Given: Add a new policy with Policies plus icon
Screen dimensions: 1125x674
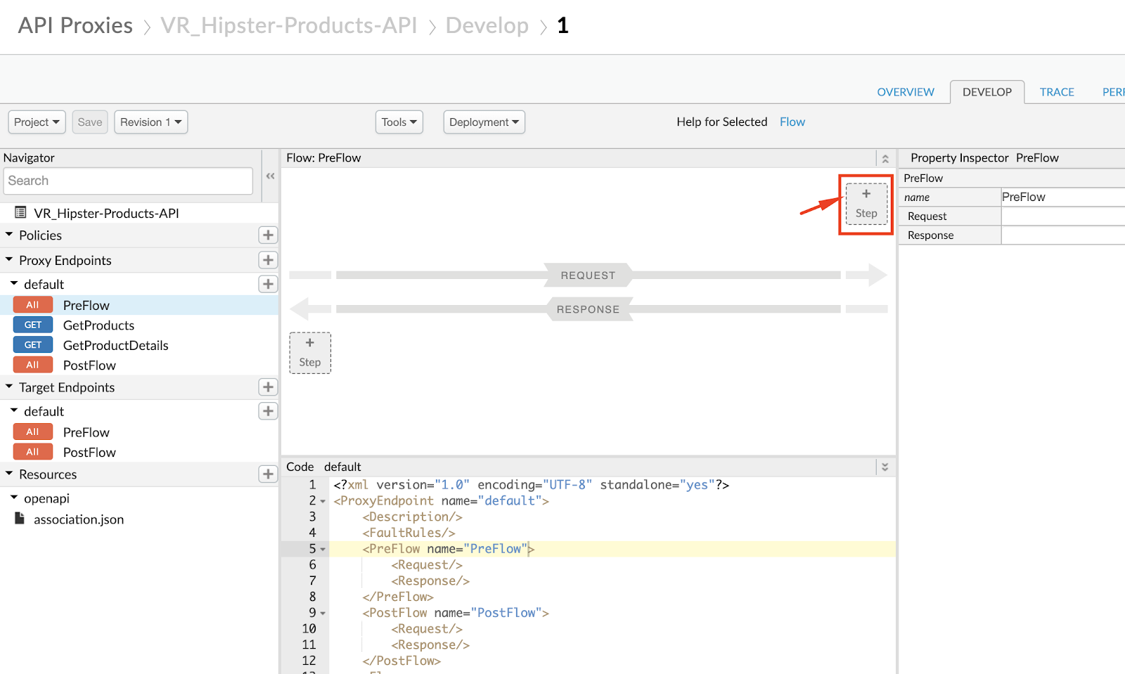Looking at the screenshot, I should coord(268,235).
